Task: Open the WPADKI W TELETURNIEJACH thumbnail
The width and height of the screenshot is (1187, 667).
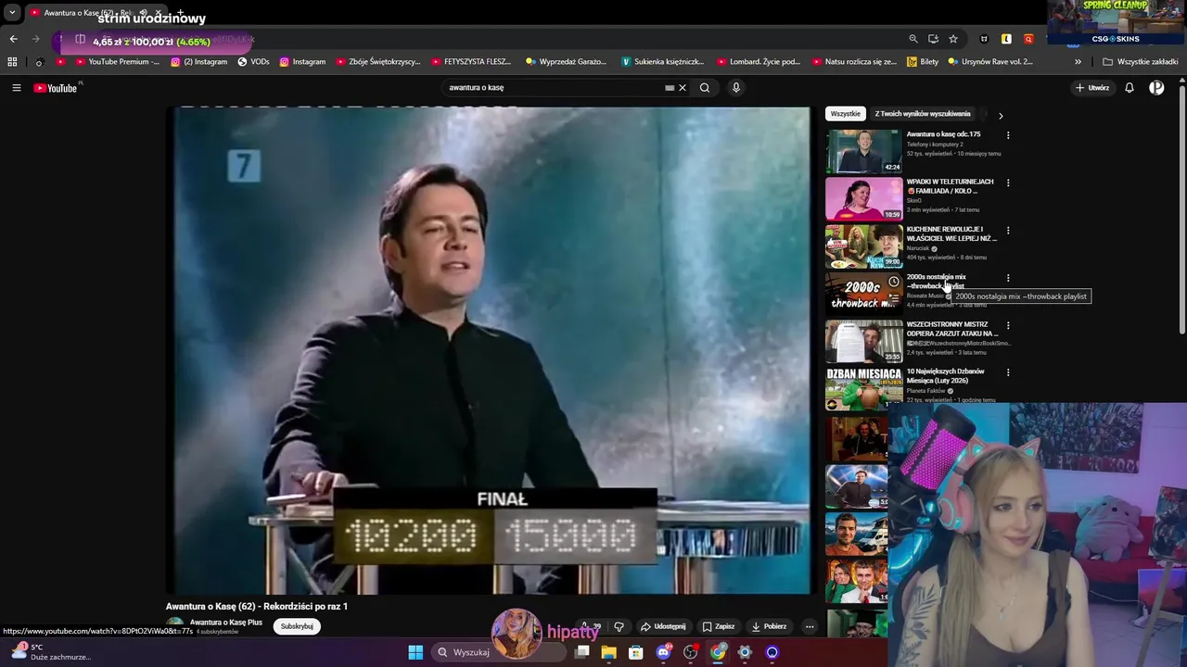Action: point(863,198)
